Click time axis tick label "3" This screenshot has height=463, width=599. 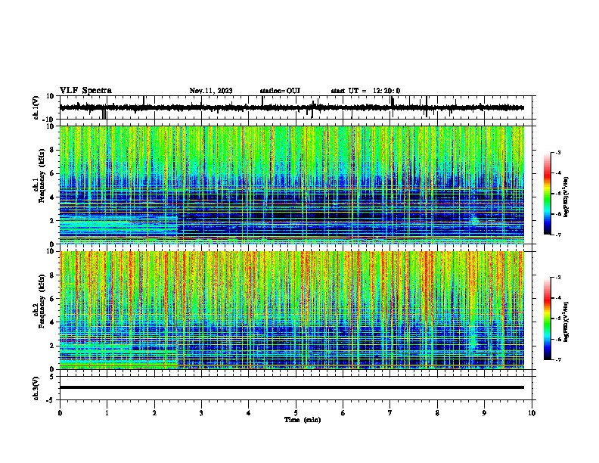click(201, 413)
